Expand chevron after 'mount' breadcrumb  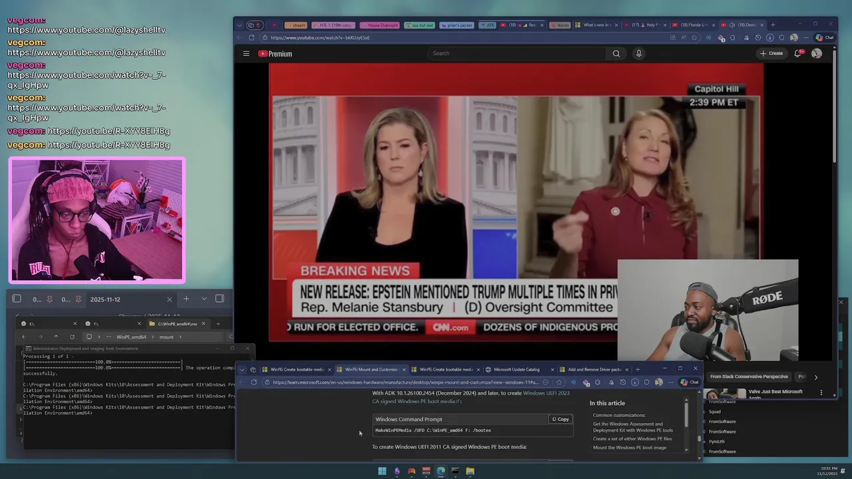[181, 337]
